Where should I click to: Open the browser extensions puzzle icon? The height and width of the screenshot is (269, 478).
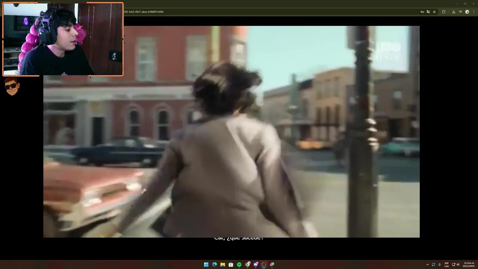[x=444, y=12]
